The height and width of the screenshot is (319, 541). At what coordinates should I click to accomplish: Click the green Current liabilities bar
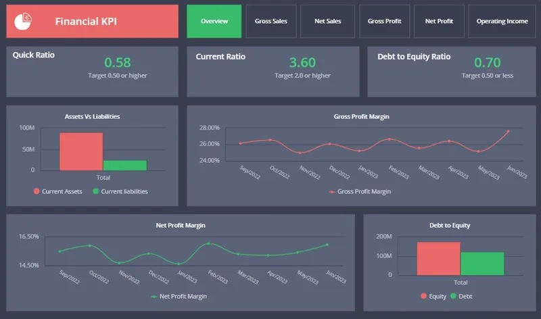coord(124,165)
